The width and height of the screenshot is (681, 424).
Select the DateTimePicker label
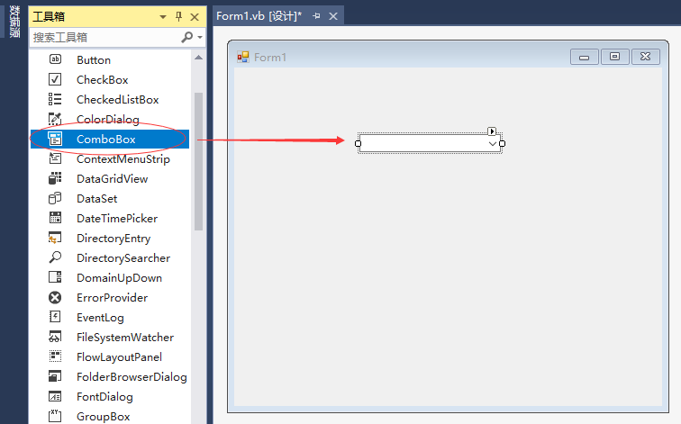117,218
